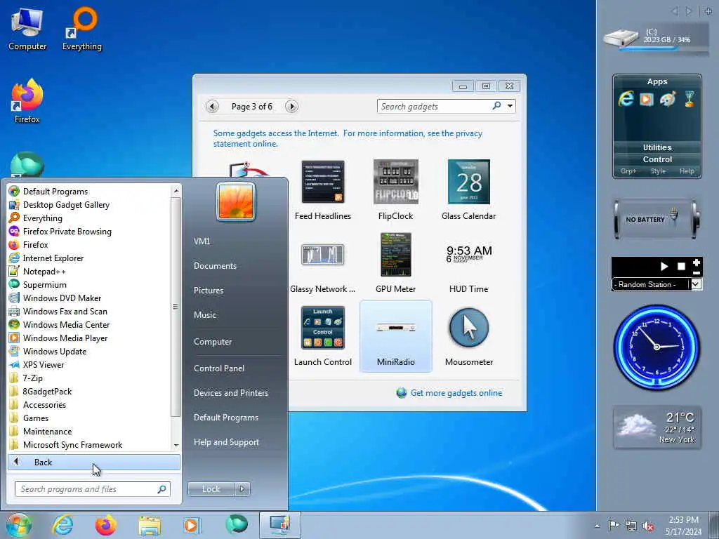719x539 pixels.
Task: Click Back to leave All Programs
Action: pyautogui.click(x=94, y=462)
